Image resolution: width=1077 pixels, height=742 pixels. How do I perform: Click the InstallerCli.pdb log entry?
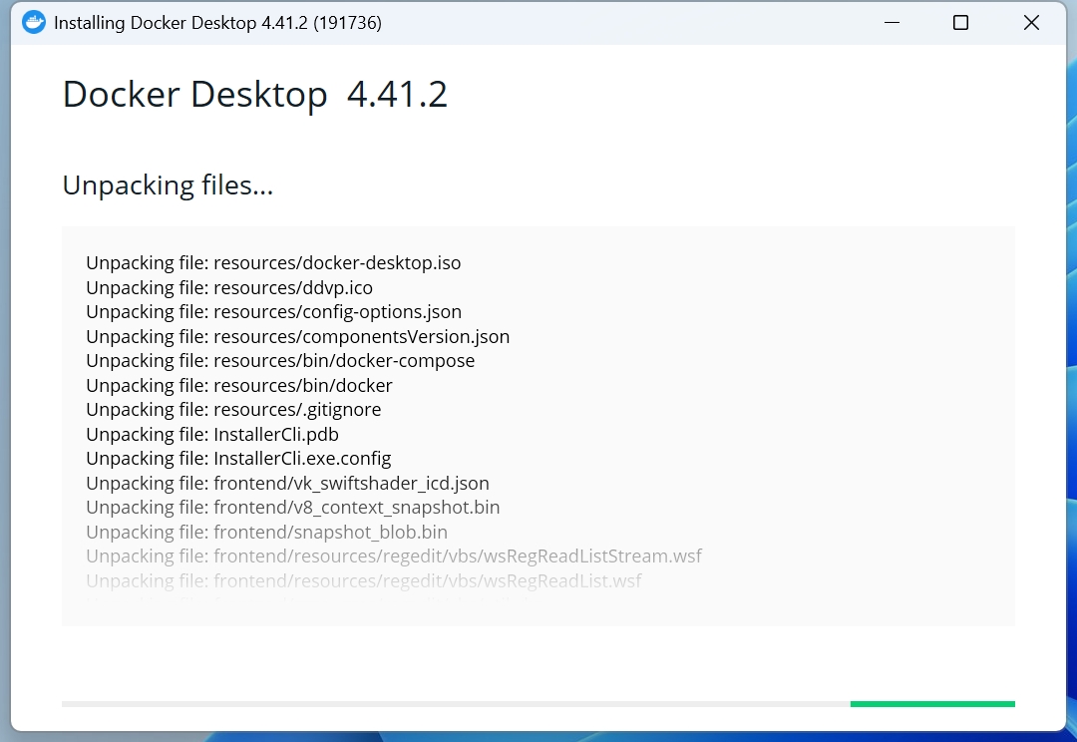[212, 434]
